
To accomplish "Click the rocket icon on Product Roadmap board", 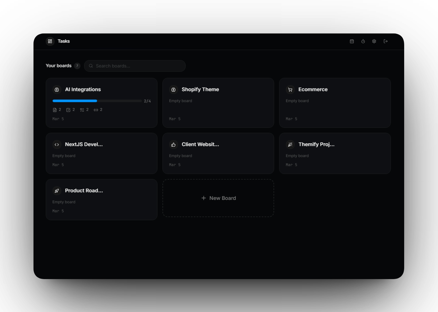I will [x=57, y=191].
